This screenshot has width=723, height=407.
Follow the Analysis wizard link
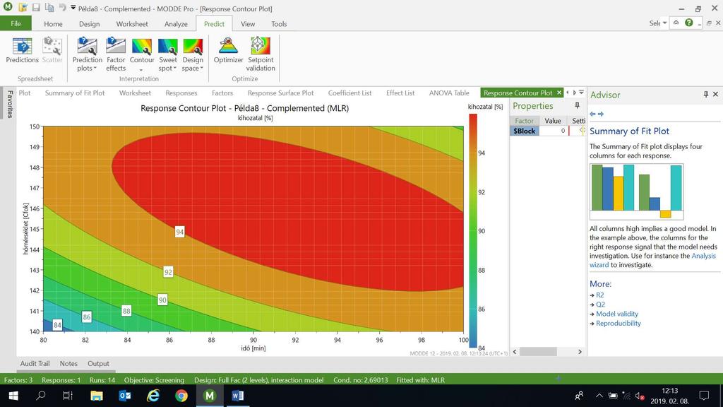pyautogui.click(x=653, y=260)
